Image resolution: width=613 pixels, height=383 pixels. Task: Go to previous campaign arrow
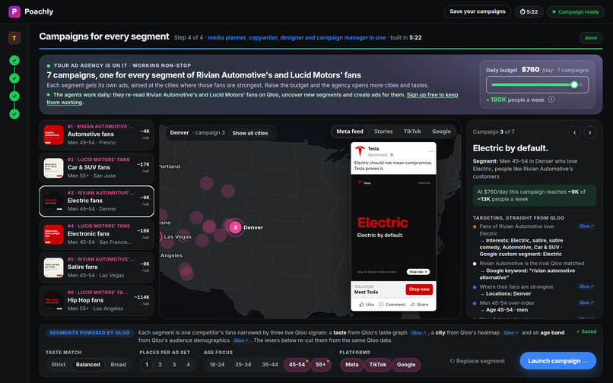574,132
